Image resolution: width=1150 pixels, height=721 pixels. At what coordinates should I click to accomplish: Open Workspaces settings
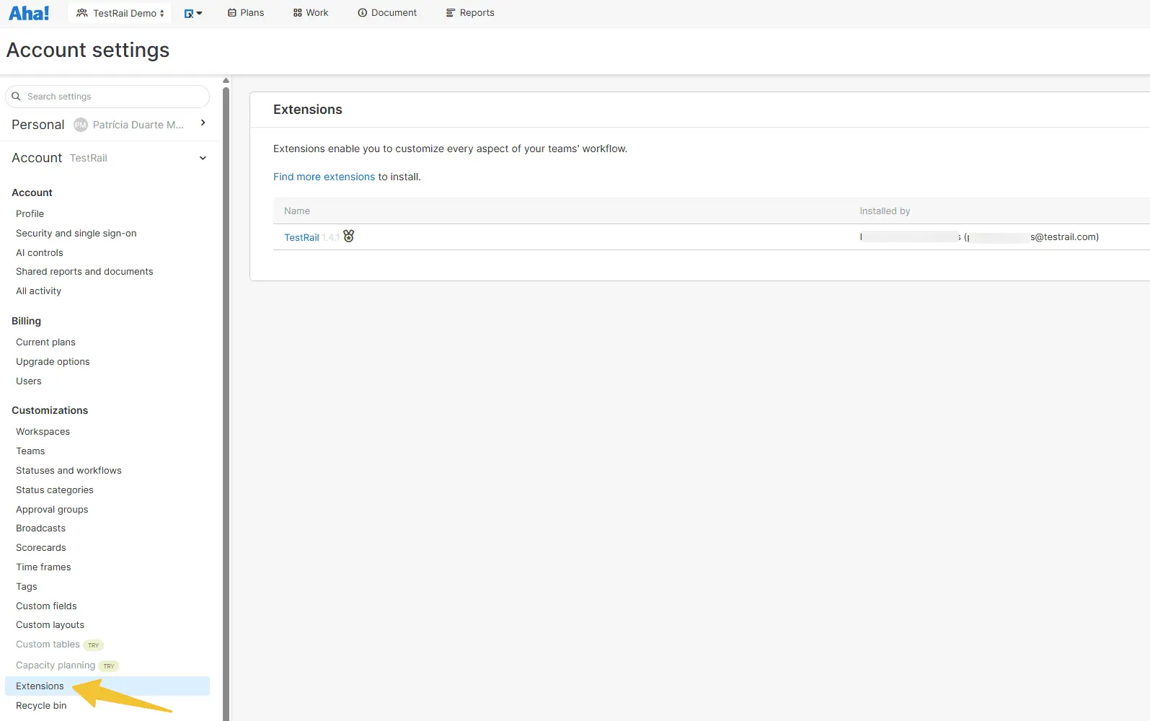pos(43,432)
